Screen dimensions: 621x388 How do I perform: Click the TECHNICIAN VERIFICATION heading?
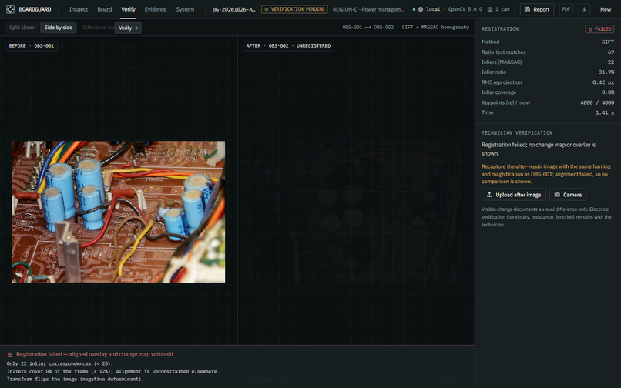(517, 133)
